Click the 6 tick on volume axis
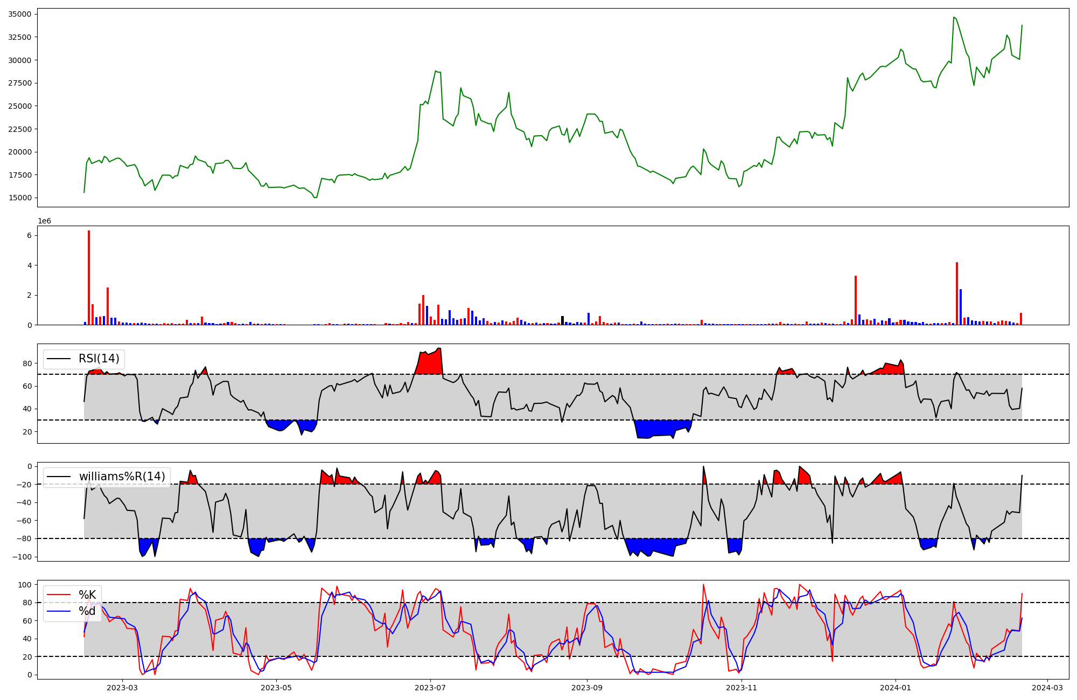 (30, 235)
